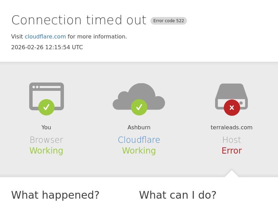The height and width of the screenshot is (208, 278).
Task: Click the red X error badge
Action: tap(232, 108)
